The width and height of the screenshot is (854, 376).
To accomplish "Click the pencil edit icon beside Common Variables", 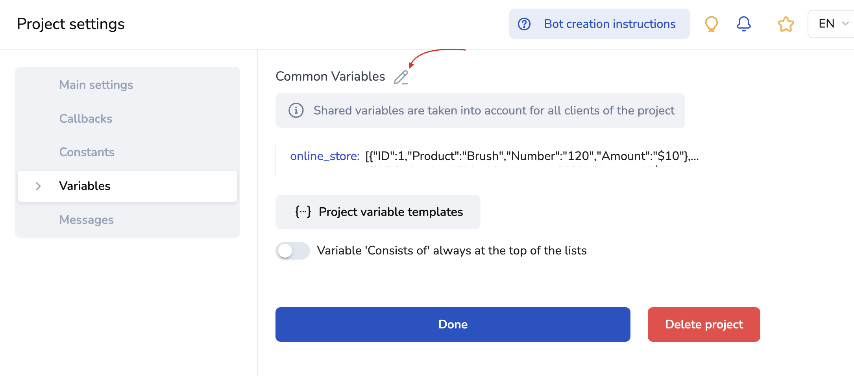I will pos(401,77).
